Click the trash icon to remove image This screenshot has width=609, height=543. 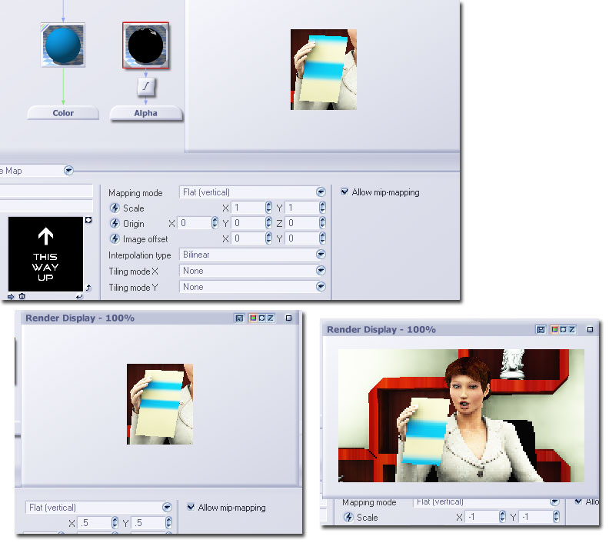[22, 296]
